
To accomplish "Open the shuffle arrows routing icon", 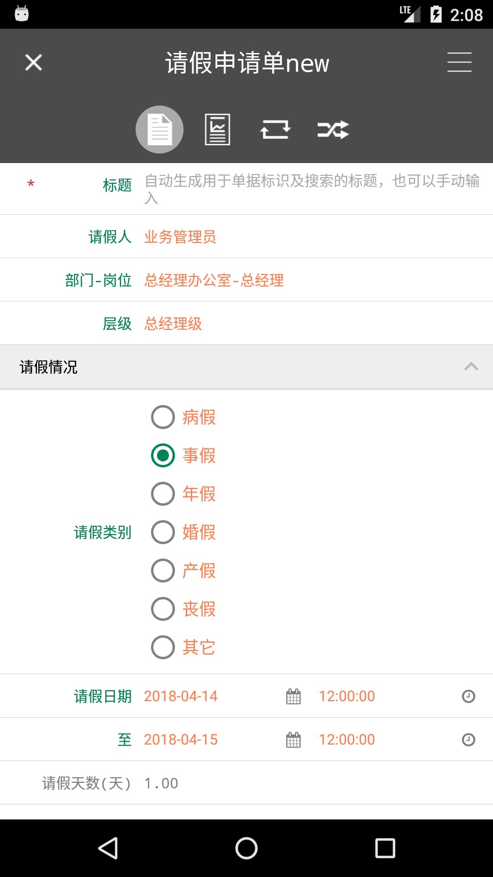I will 333,130.
